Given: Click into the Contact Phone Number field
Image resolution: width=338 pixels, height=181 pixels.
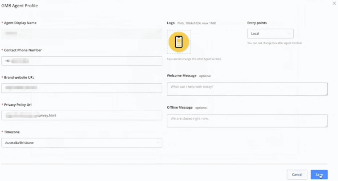Looking at the screenshot, I should pos(82,61).
